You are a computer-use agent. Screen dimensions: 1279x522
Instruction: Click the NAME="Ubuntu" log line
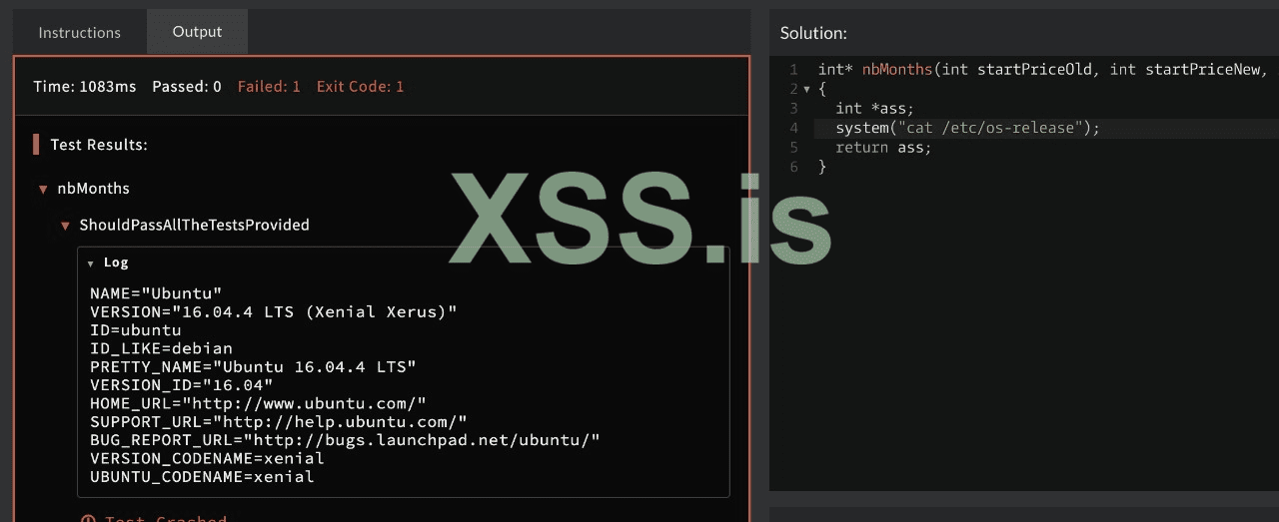tap(156, 293)
